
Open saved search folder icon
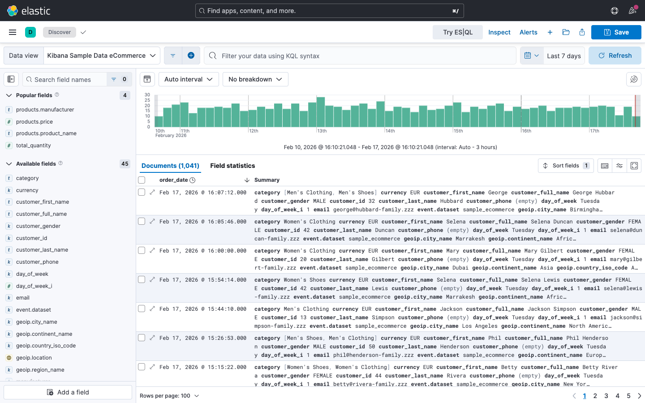coord(566,32)
